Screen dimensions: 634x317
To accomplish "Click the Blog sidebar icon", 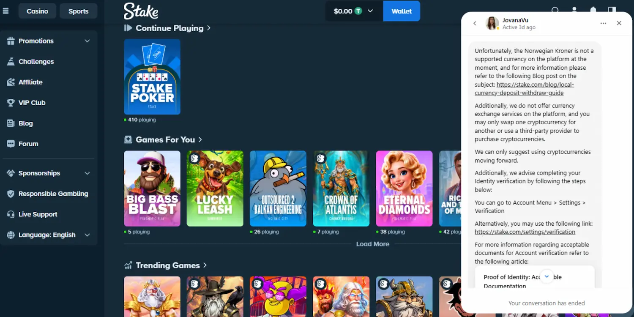I will 11,123.
